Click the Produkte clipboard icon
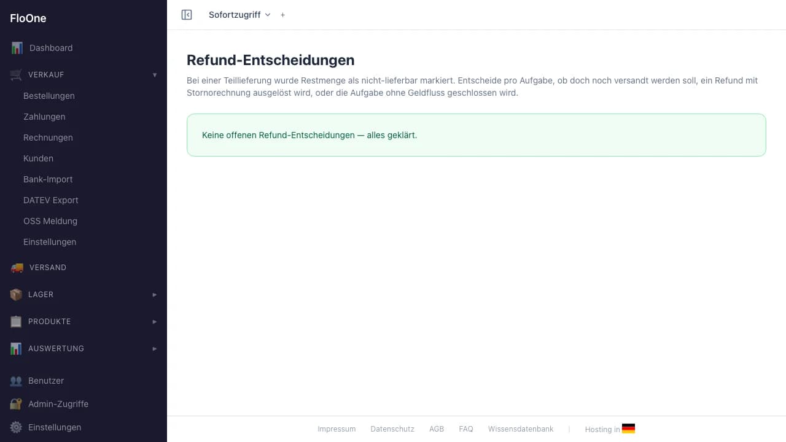Screen dimensions: 786x442 coord(16,322)
